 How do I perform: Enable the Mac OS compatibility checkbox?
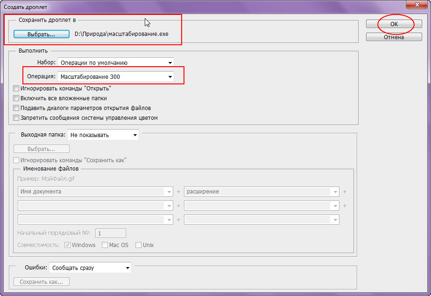pyautogui.click(x=105, y=245)
